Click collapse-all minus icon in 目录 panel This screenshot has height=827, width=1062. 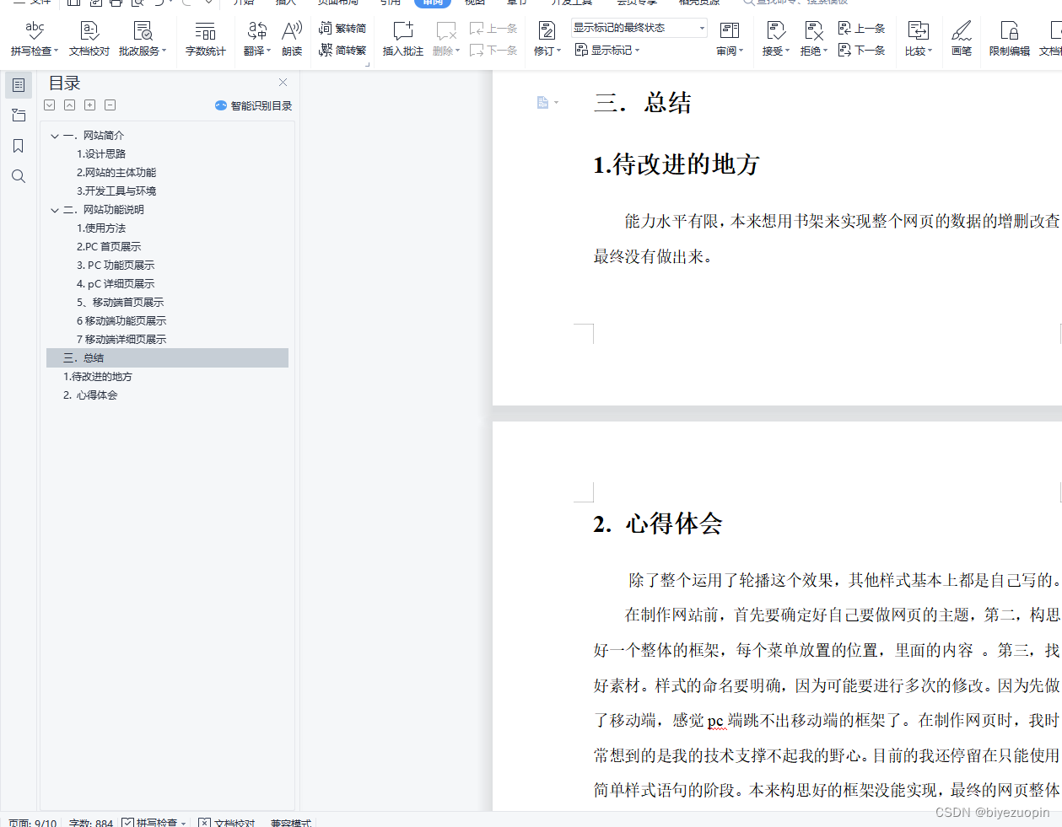coord(111,105)
